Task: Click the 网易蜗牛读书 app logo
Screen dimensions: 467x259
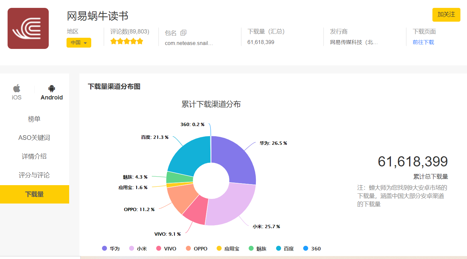Action: click(28, 28)
